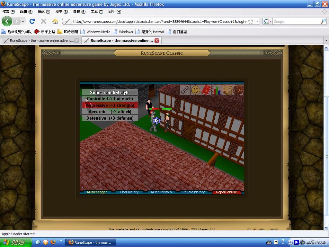The width and height of the screenshot is (329, 247).
Task: Switch to All messages chat tab
Action: 97,192
